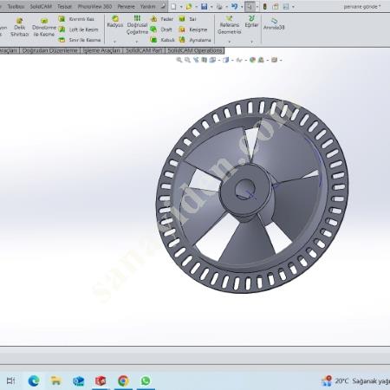Viewport: 390px width, 390px height.
Task: Expand the Referans Geometrisi dropdown
Action: tap(230, 42)
